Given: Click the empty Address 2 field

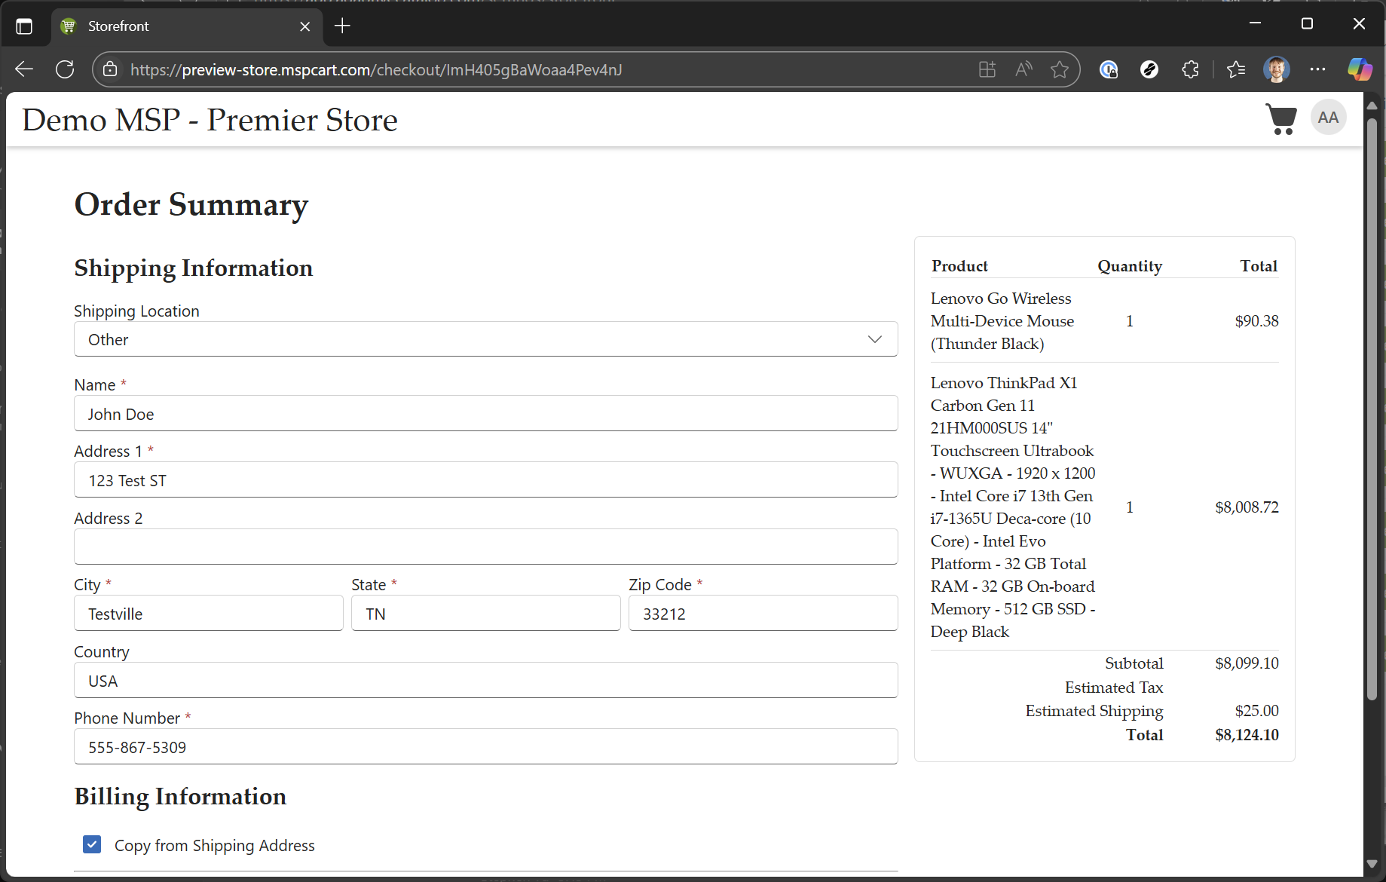Looking at the screenshot, I should (x=485, y=547).
